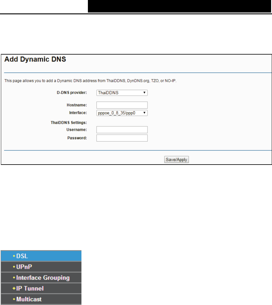
Task: Click the 'D-DNS provider:' label
Action: [72, 93]
